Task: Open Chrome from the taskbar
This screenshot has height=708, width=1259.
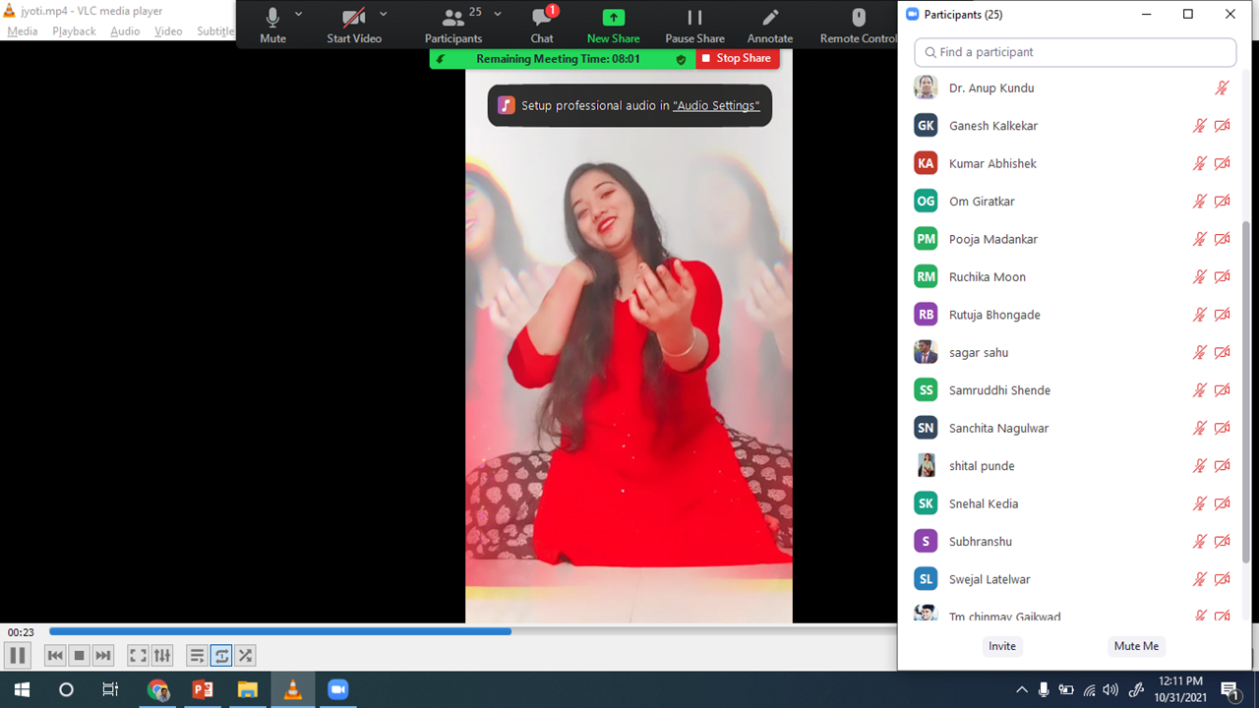Action: pyautogui.click(x=157, y=689)
